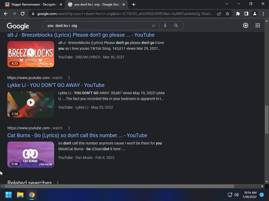Submit search with magnifier icon
Screen dimensions: 269x201
tap(176, 26)
